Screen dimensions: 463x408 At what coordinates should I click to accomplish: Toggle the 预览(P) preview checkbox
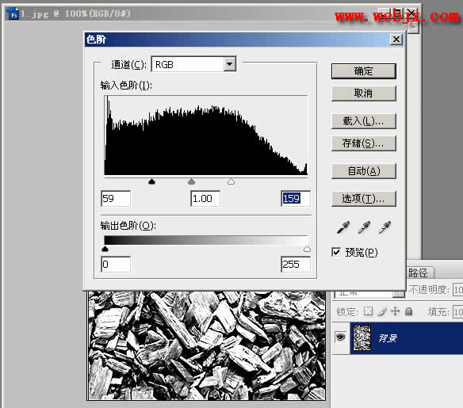coord(336,252)
